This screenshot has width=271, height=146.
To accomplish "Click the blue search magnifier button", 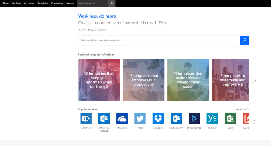I will (x=244, y=40).
